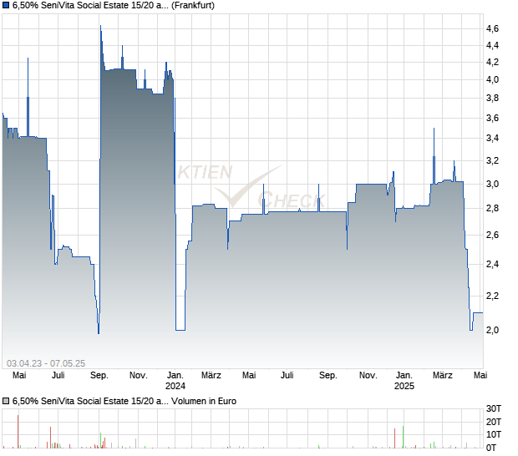This screenshot has height=456, width=518.
Task: Click the red volume bar in December 2024
Action: click(x=394, y=438)
